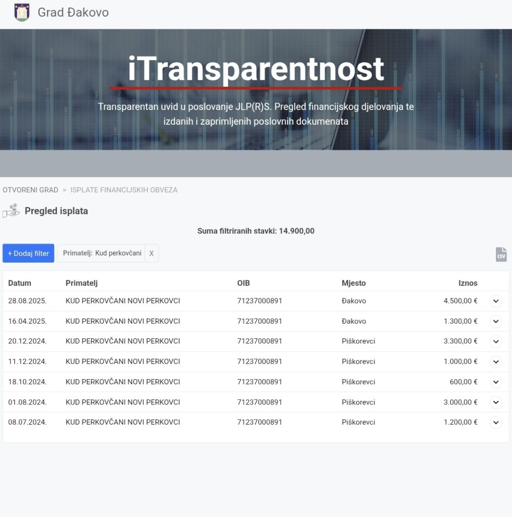Screen dimensions: 512x517
Task: Select the 3.000,00 € amount cell
Action: coord(460,402)
